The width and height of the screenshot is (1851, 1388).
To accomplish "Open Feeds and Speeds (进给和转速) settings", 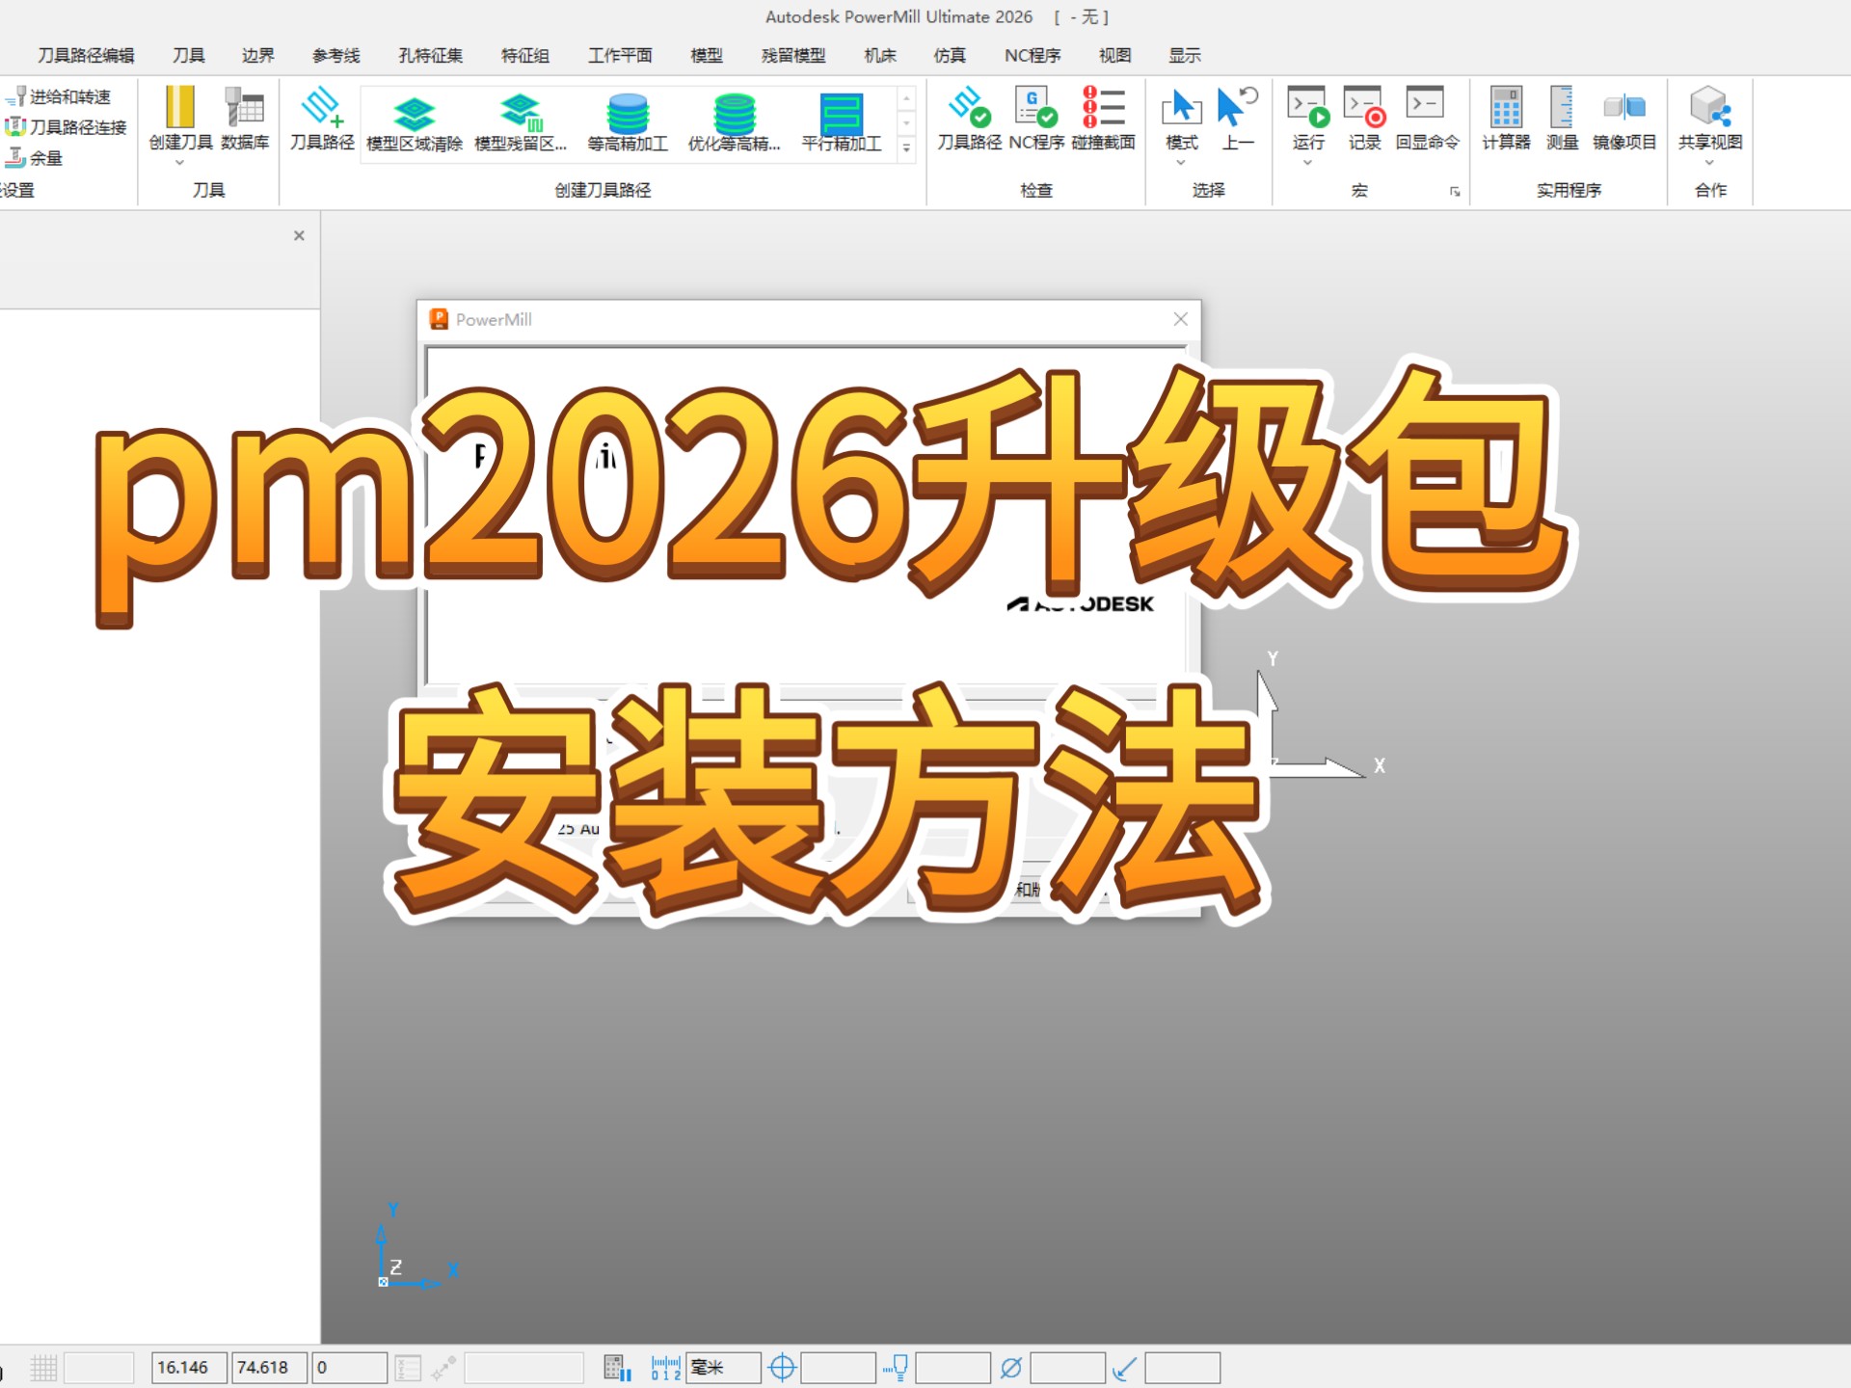I will pyautogui.click(x=58, y=96).
